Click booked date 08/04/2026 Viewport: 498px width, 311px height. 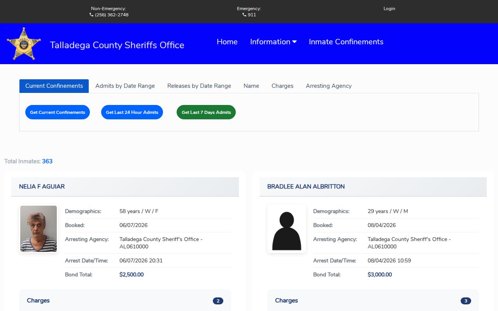382,225
